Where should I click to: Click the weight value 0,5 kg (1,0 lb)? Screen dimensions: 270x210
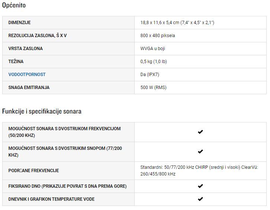point(153,62)
